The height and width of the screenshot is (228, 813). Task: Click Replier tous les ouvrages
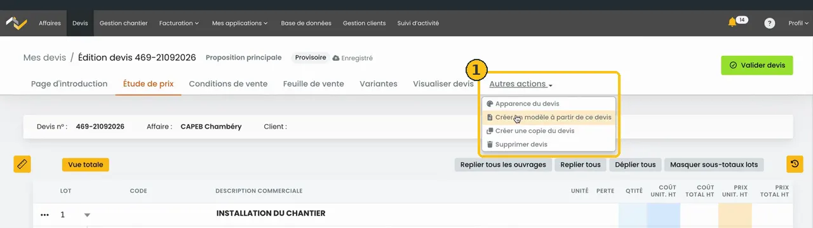coord(503,165)
